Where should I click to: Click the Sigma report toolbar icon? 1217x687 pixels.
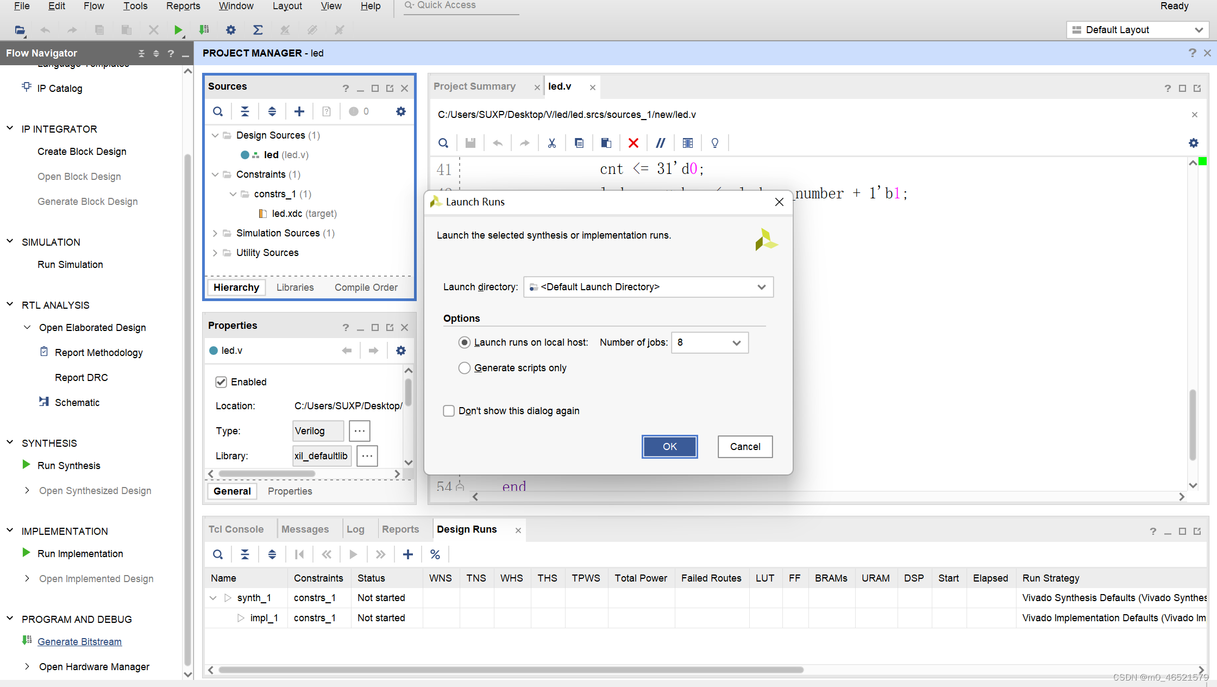click(258, 30)
